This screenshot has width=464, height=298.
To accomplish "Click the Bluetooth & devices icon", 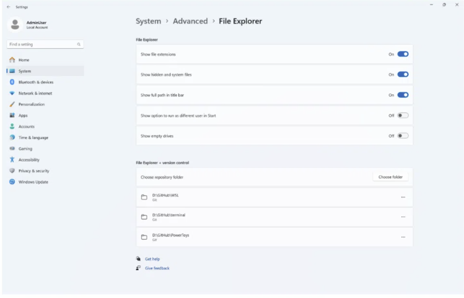I will (12, 82).
